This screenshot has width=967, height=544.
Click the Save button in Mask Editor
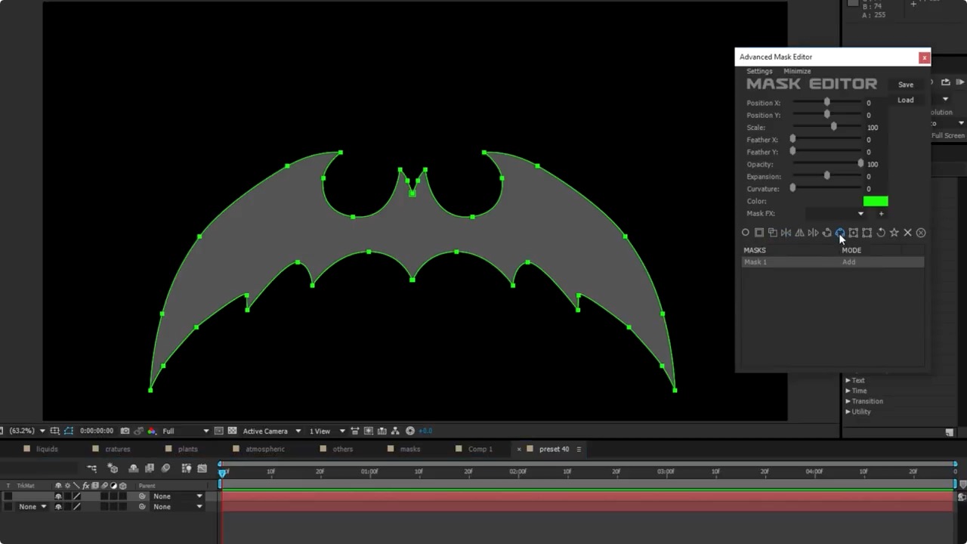[x=905, y=84]
